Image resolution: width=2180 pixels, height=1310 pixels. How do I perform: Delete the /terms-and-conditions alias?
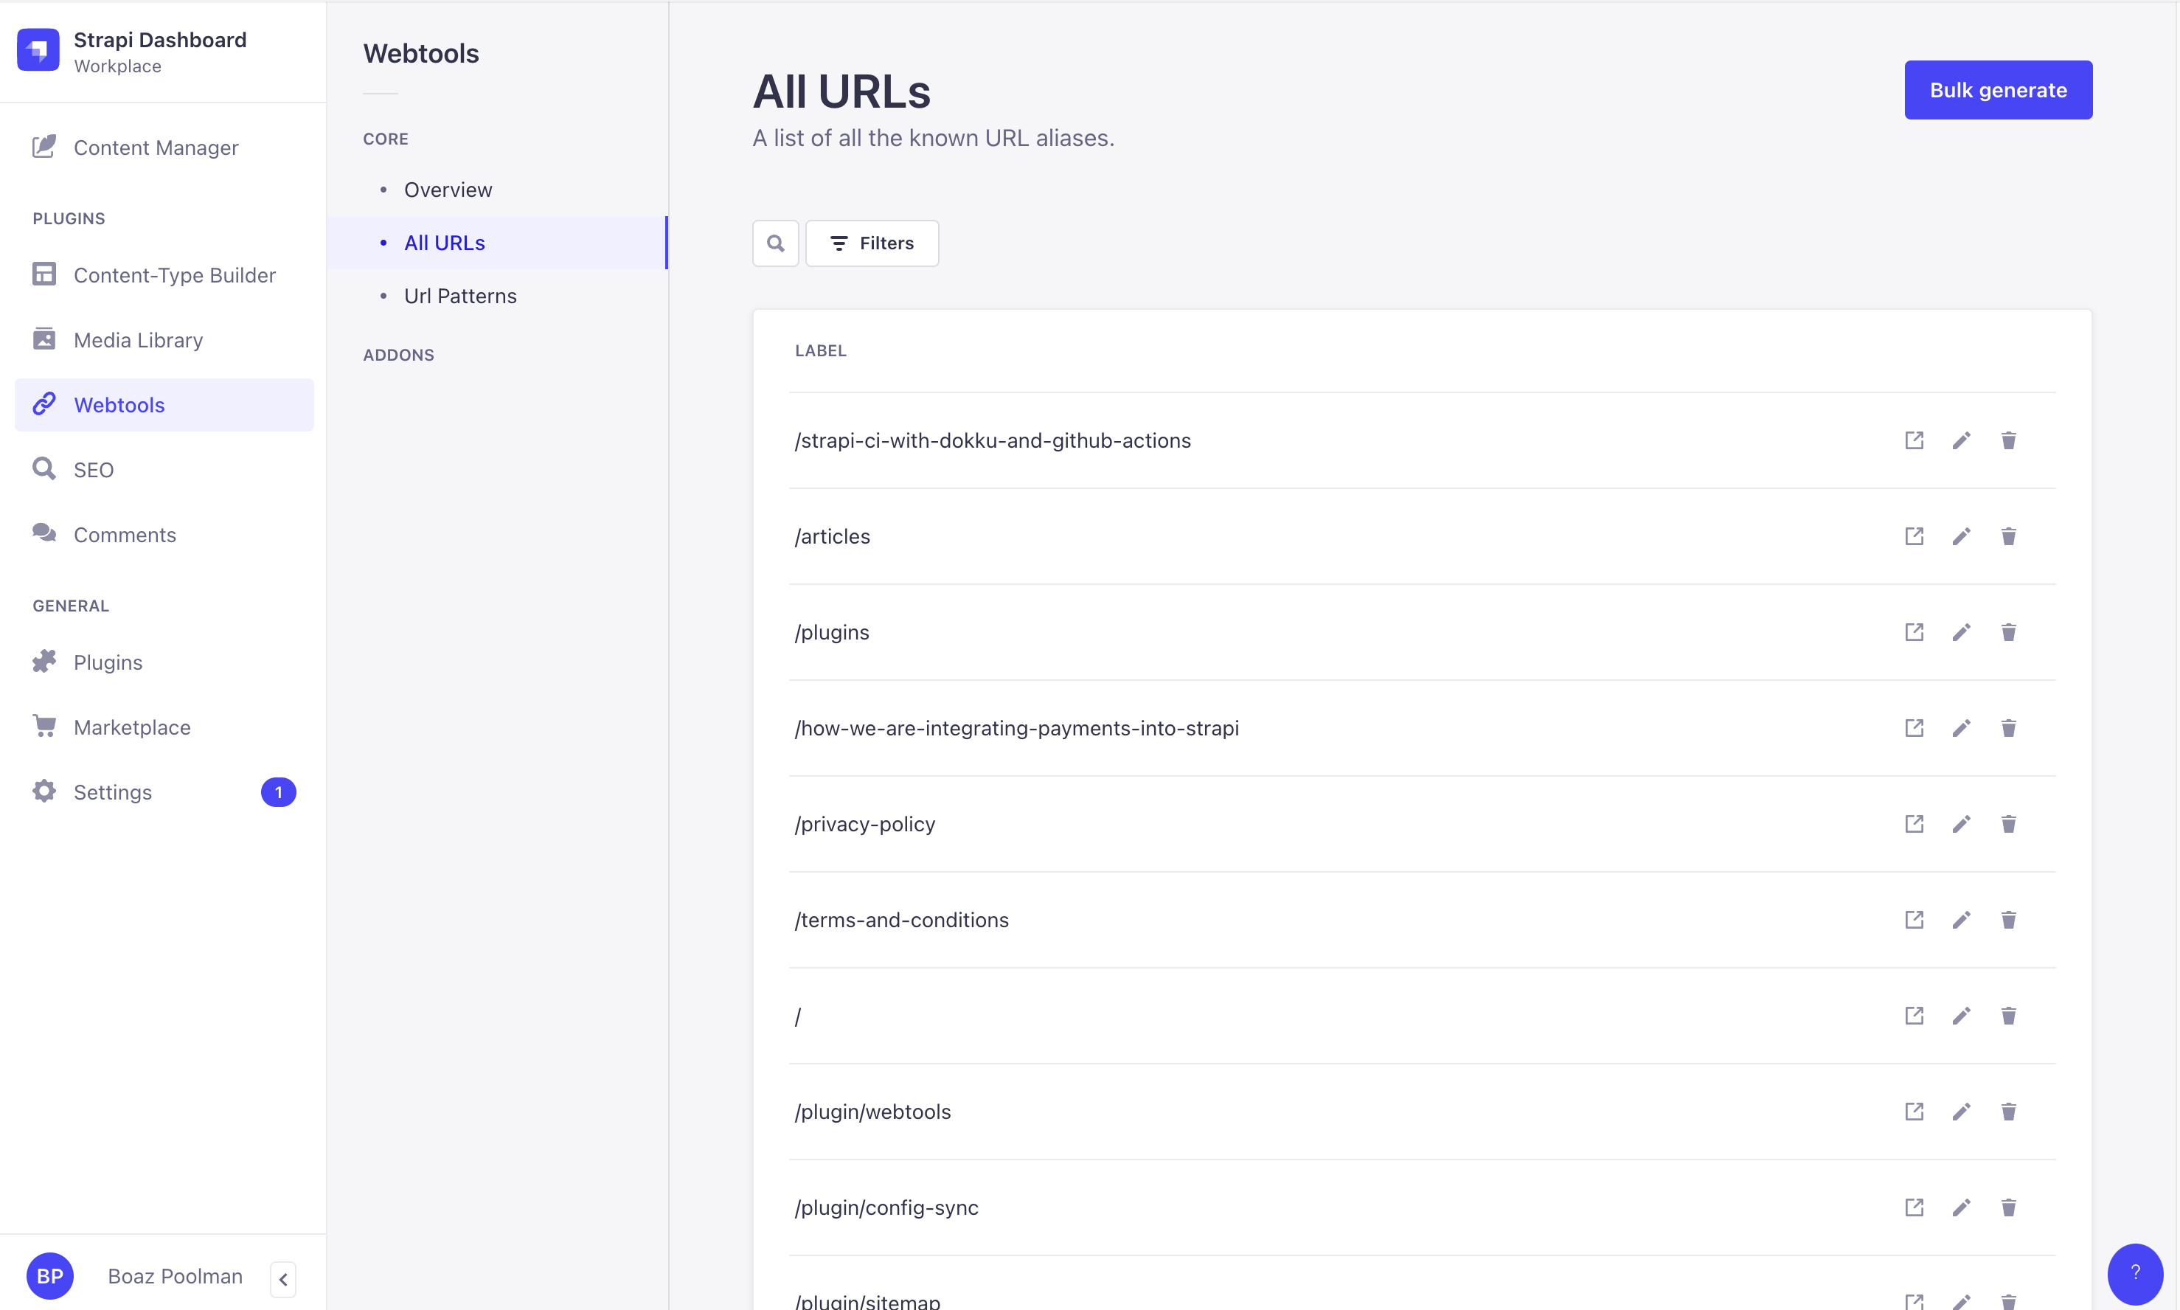pos(2009,920)
